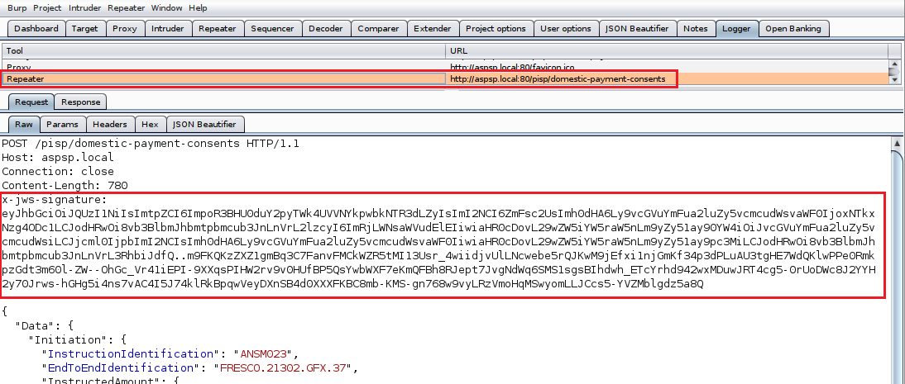Switch to the Intruder tab
The image size is (905, 384).
pos(167,28)
